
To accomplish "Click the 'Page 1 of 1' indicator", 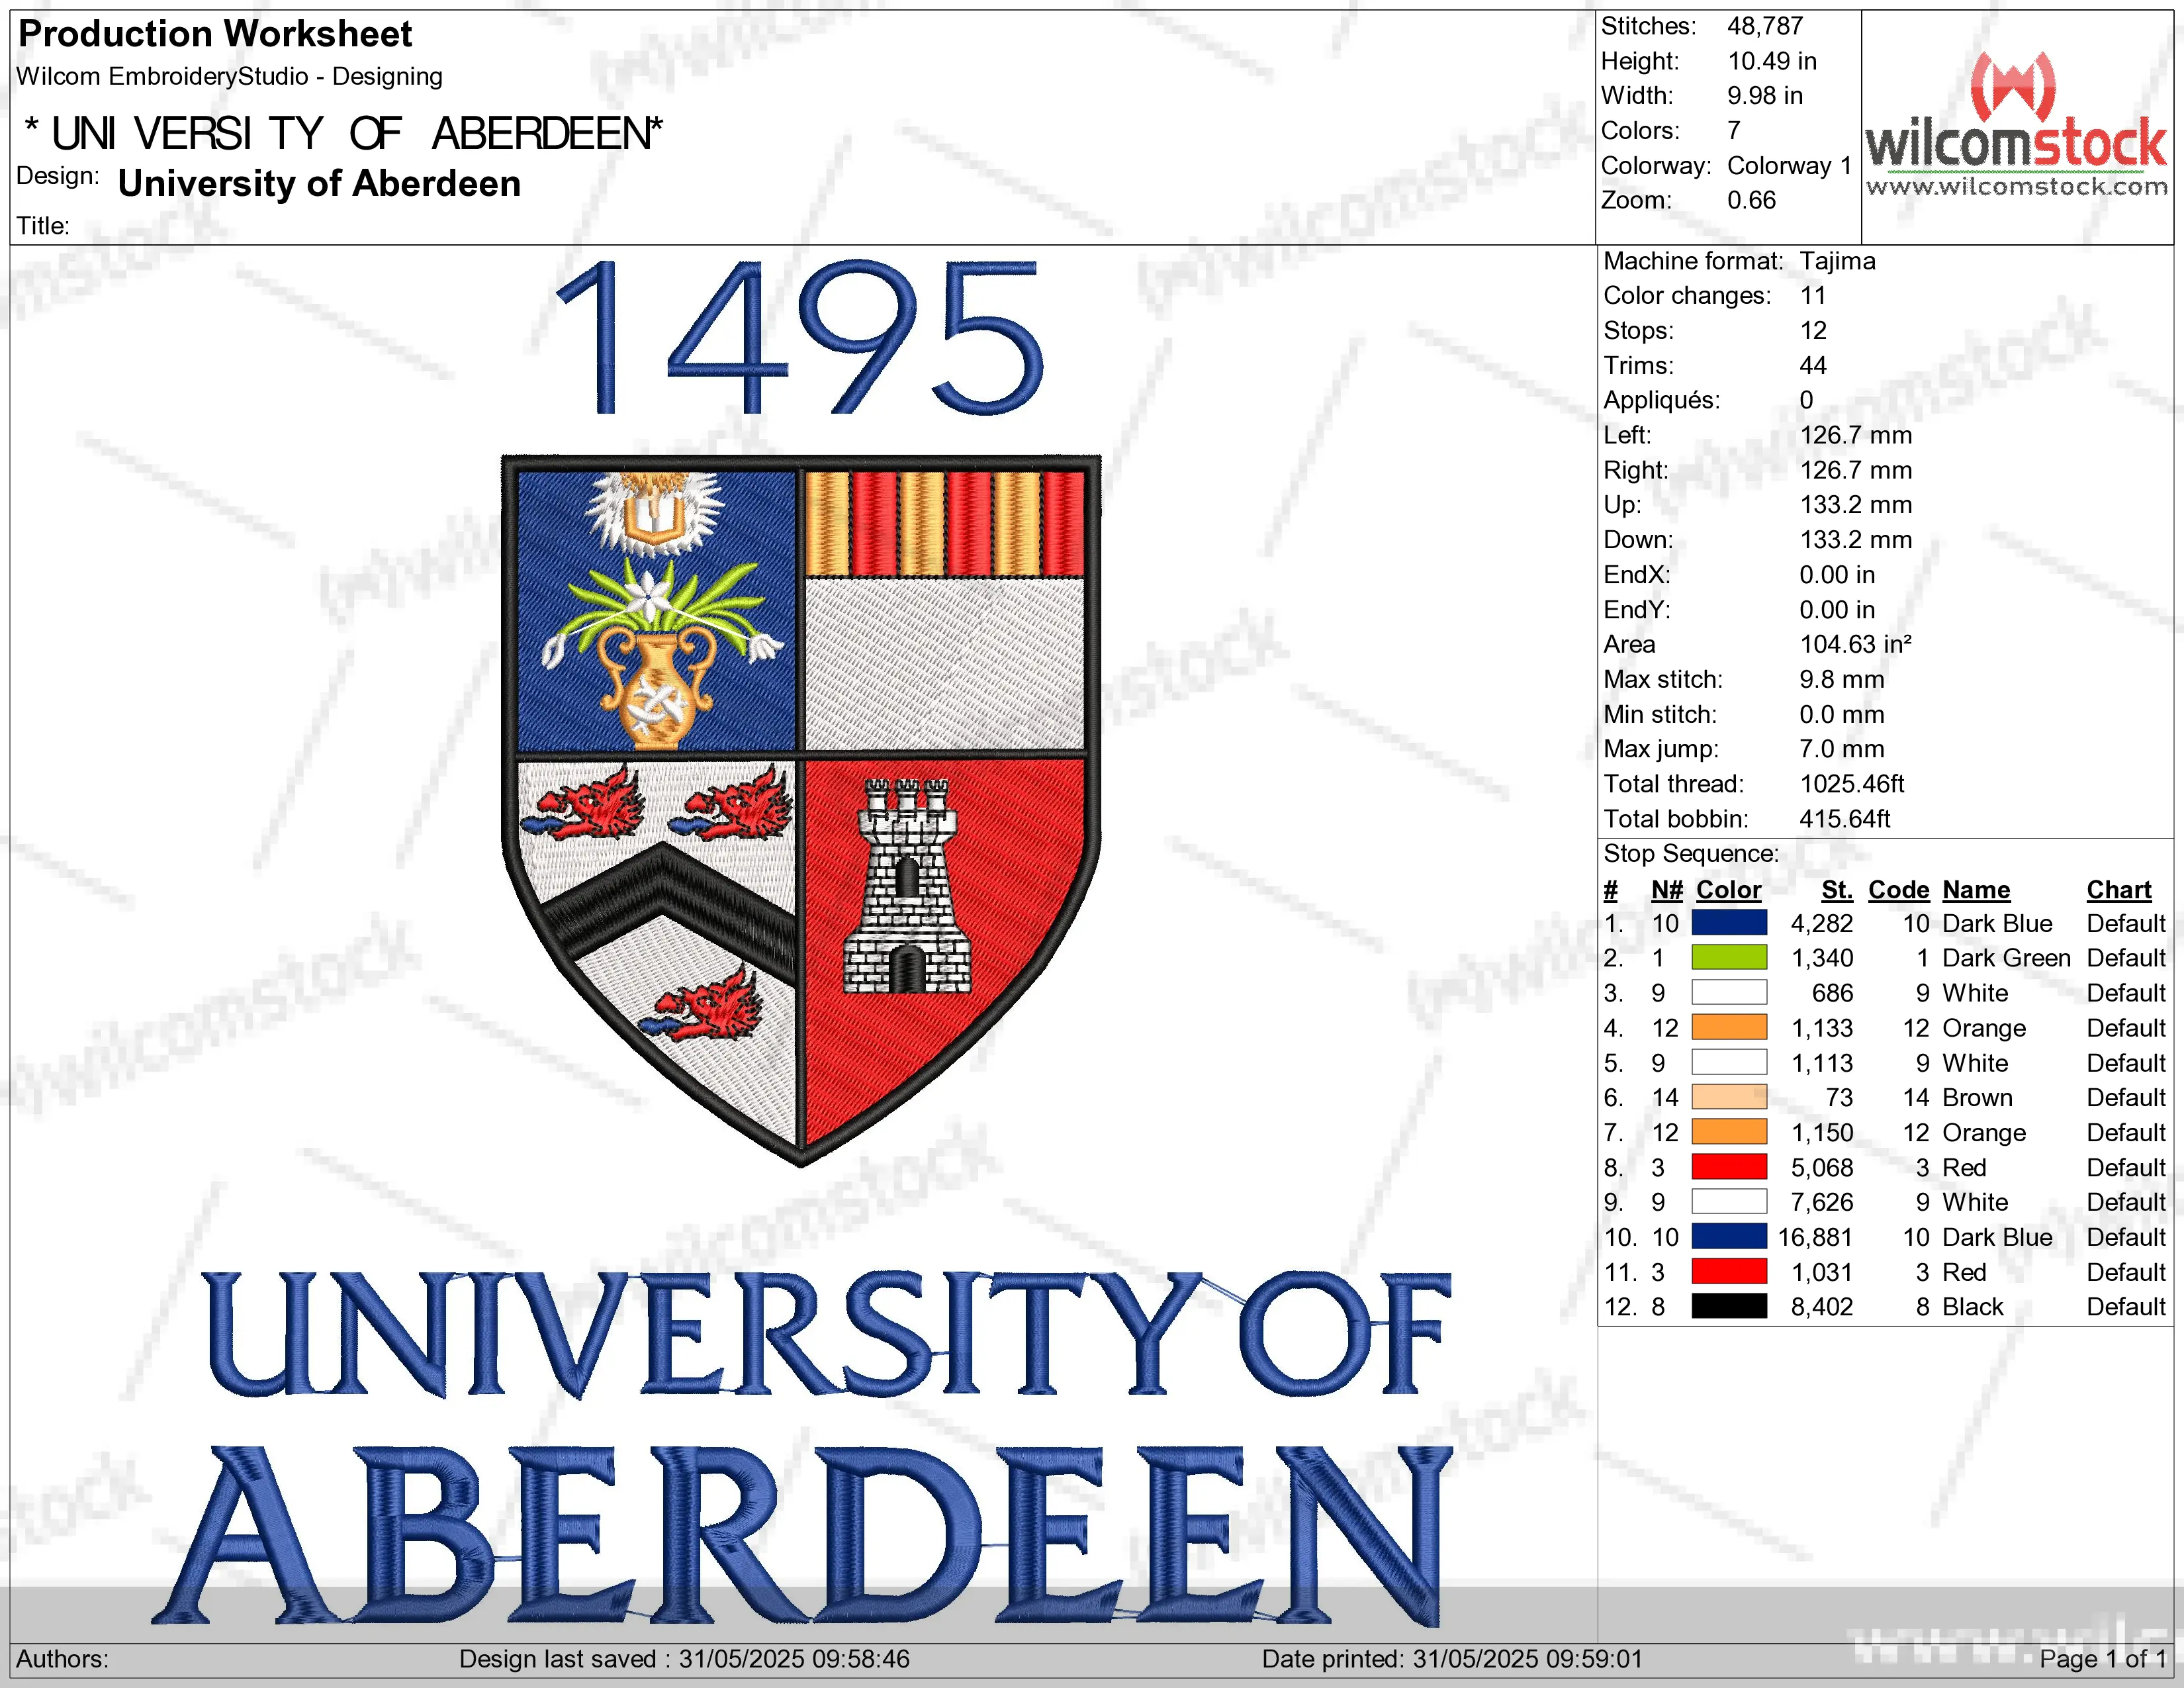I will pyautogui.click(x=2103, y=1659).
